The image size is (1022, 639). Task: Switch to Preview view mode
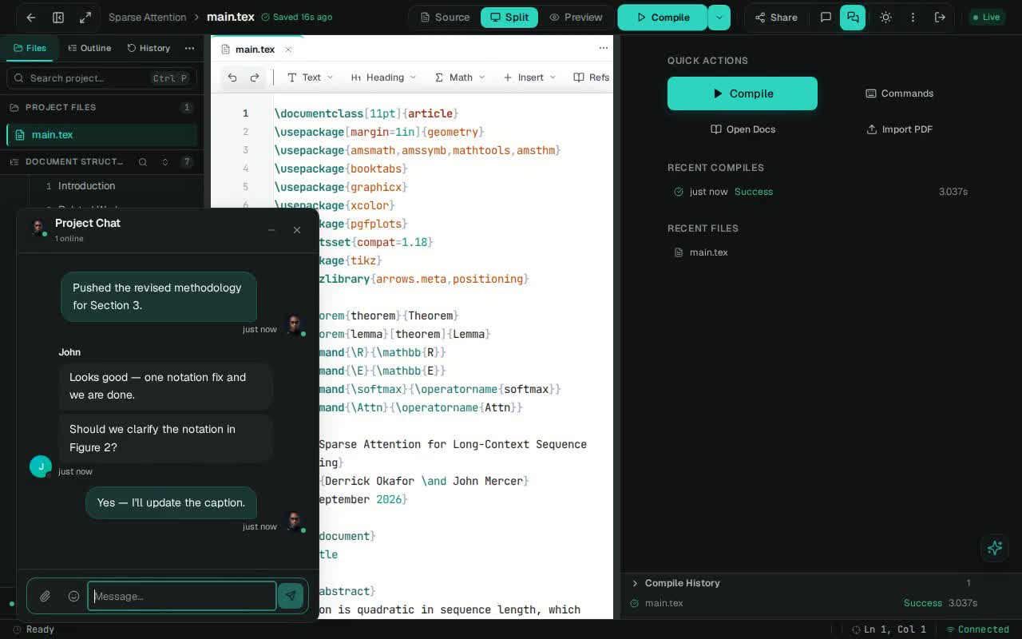[x=576, y=17]
